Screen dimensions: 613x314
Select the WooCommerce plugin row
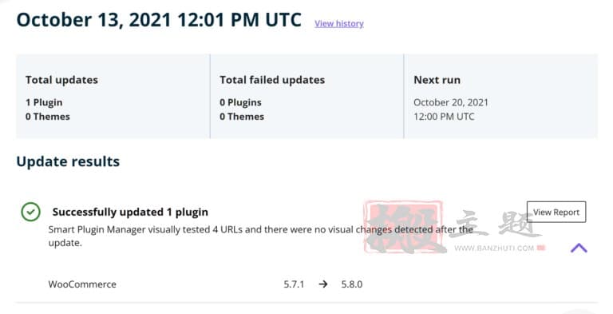306,284
